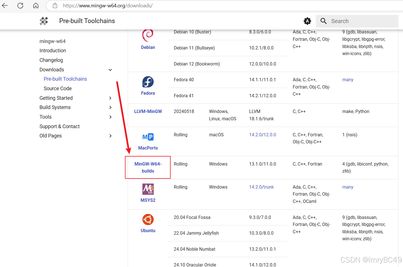Click '24.04 Noble Numbat' cell
This screenshot has width=403, height=267.
(x=195, y=249)
